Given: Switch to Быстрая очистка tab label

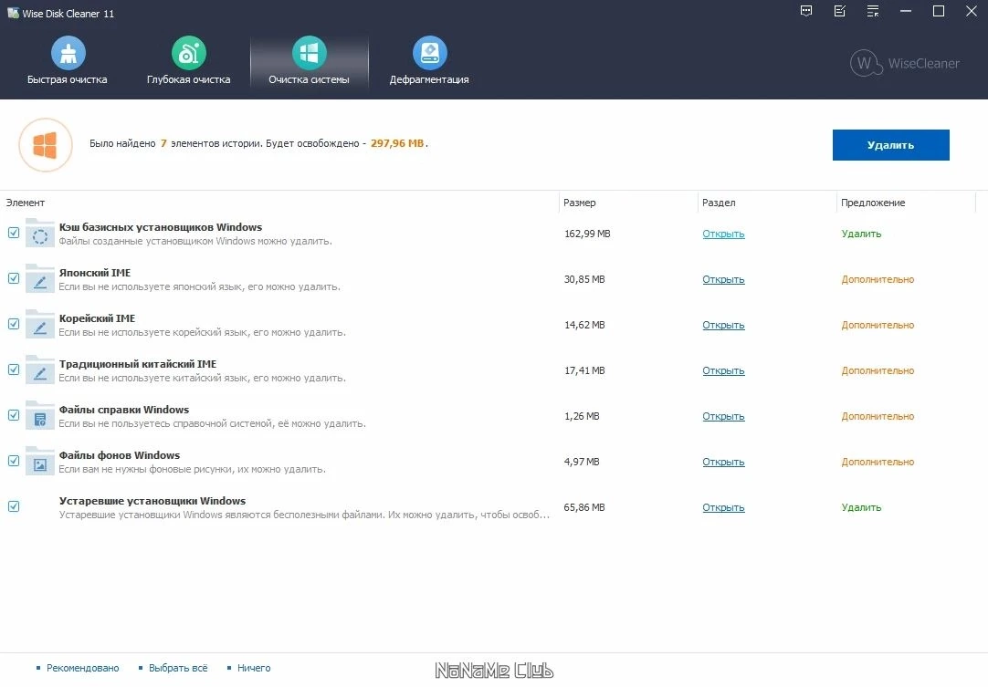Looking at the screenshot, I should coord(68,79).
